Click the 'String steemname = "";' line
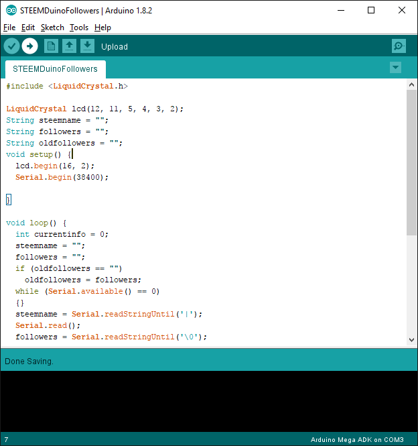 [x=58, y=120]
